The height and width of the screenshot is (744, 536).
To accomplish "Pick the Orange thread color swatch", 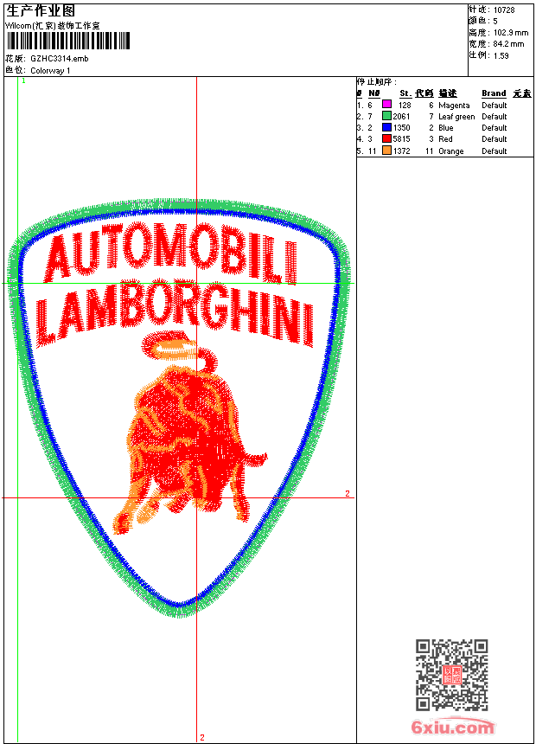I will 386,150.
